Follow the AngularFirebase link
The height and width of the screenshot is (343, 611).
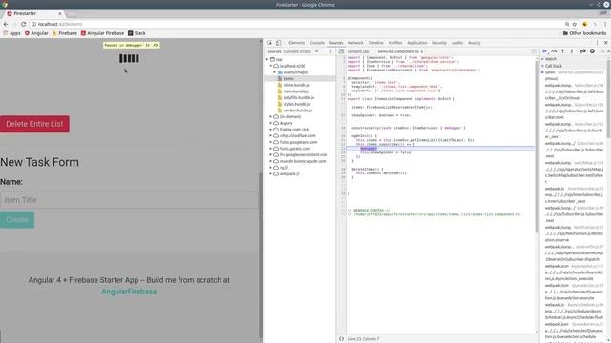(129, 292)
